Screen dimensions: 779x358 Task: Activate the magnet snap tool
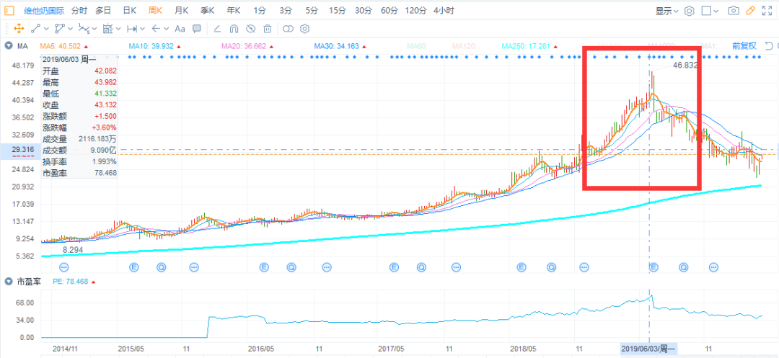pyautogui.click(x=233, y=28)
